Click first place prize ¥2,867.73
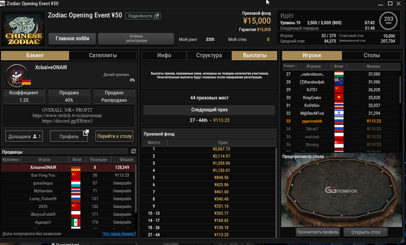The image size is (406, 245). click(x=221, y=149)
